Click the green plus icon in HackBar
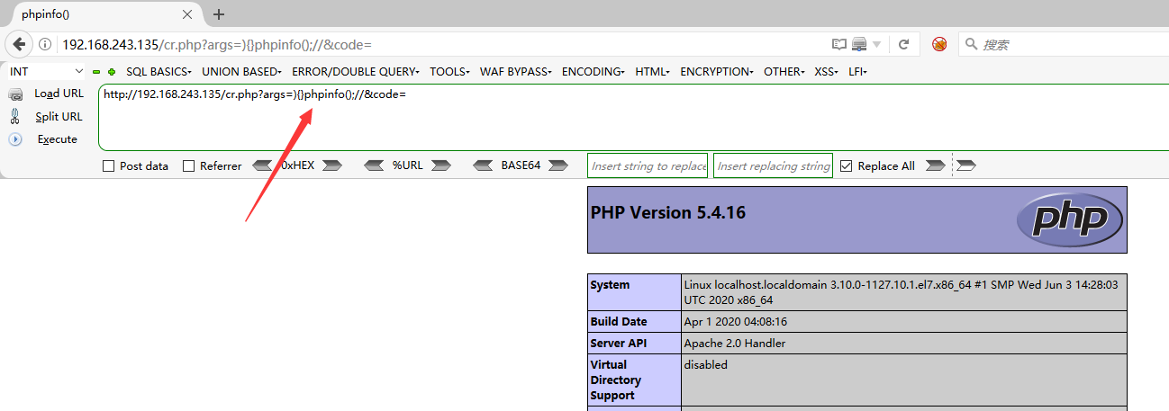 [x=112, y=71]
